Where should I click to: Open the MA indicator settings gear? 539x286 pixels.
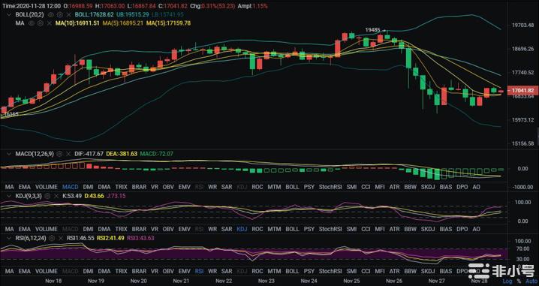point(41,23)
